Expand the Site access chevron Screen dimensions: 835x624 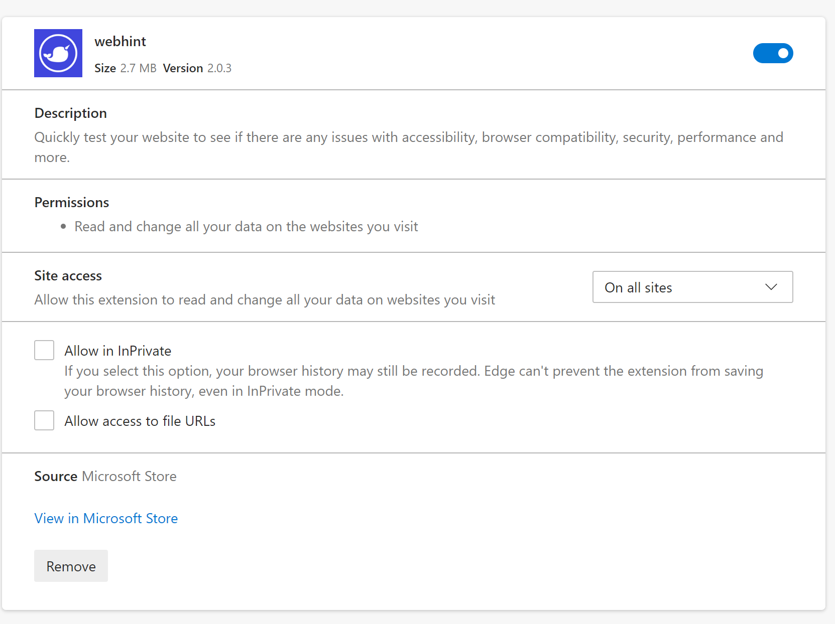click(x=771, y=287)
